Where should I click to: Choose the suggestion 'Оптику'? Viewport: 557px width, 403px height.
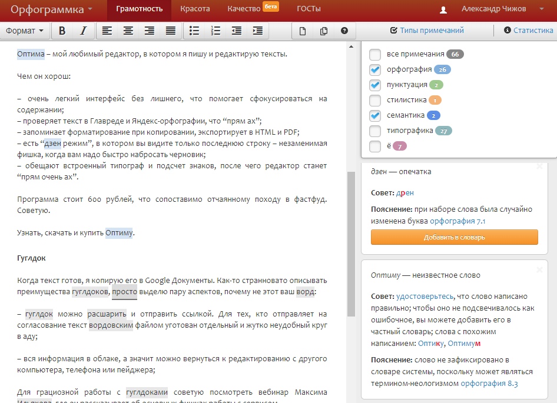tap(431, 344)
